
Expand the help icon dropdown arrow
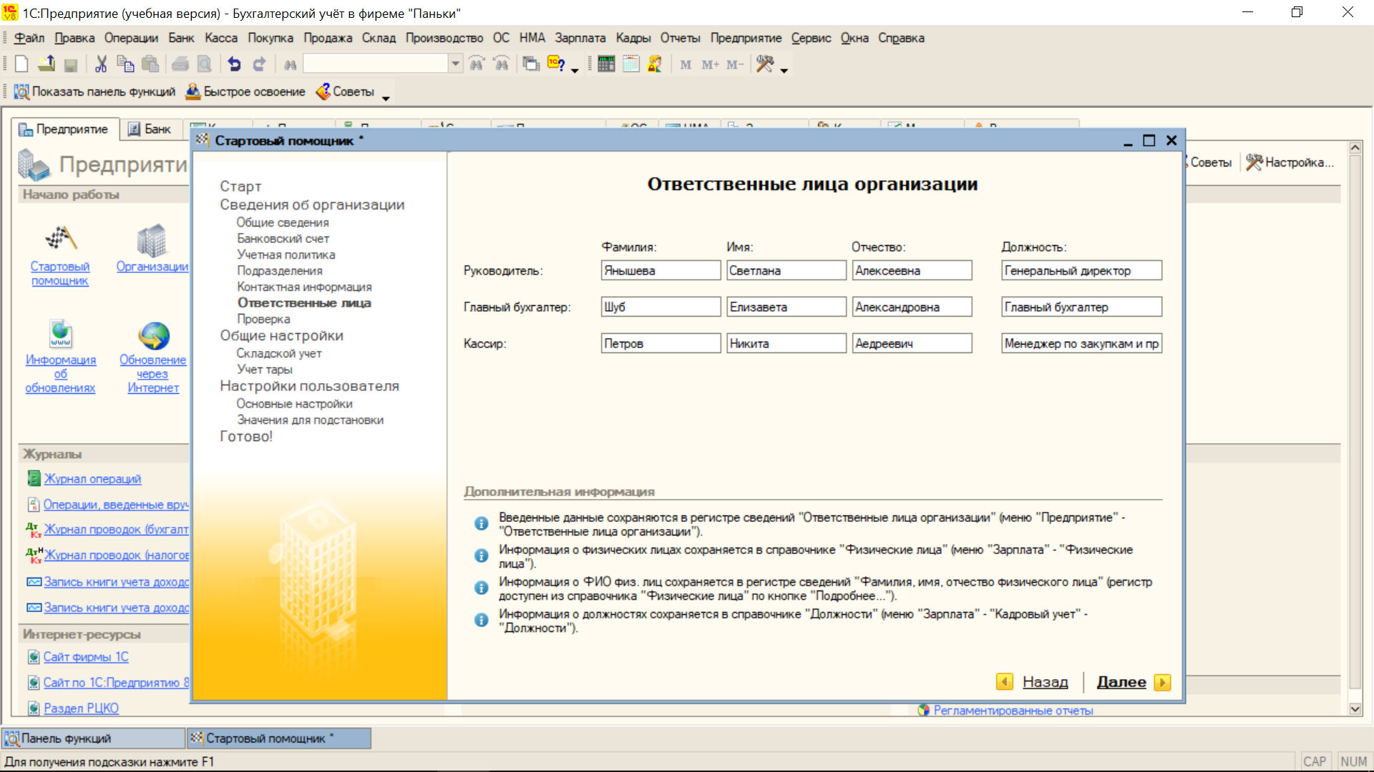coord(575,70)
